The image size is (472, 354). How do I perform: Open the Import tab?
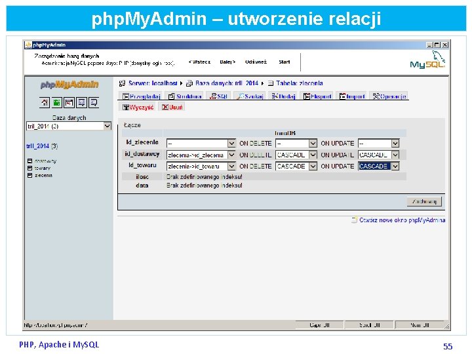tap(351, 96)
